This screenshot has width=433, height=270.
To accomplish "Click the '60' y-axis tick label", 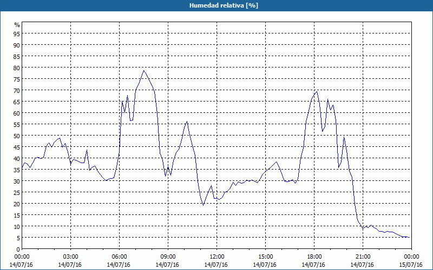I will click(x=17, y=113).
